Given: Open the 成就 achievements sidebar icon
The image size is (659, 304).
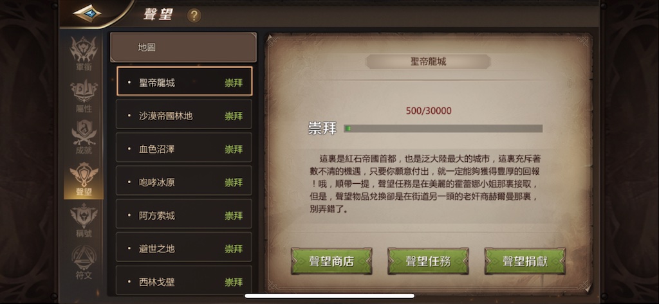Looking at the screenshot, I should (x=84, y=138).
